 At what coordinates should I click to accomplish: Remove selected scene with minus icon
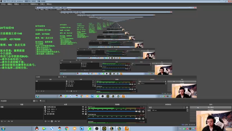coord(5,121)
